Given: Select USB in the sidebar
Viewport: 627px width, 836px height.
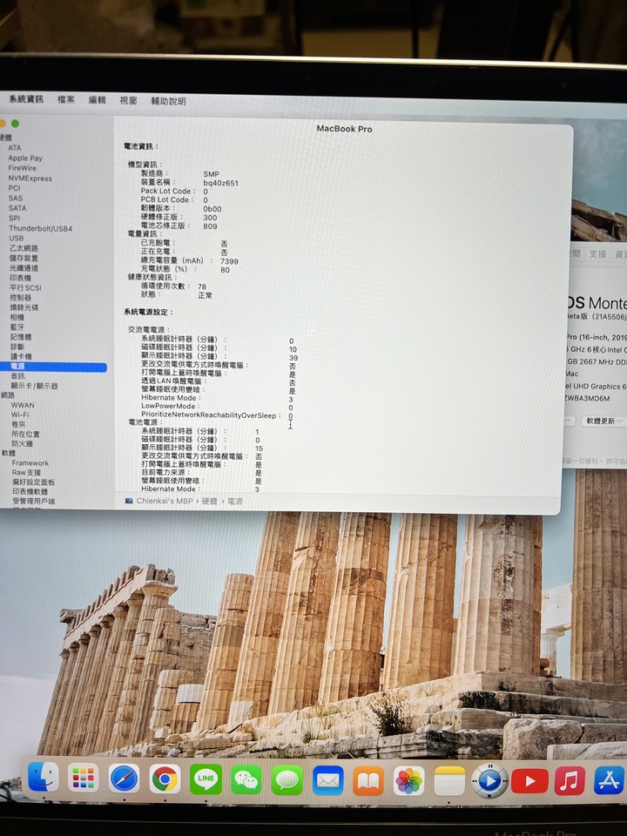Looking at the screenshot, I should pyautogui.click(x=16, y=238).
